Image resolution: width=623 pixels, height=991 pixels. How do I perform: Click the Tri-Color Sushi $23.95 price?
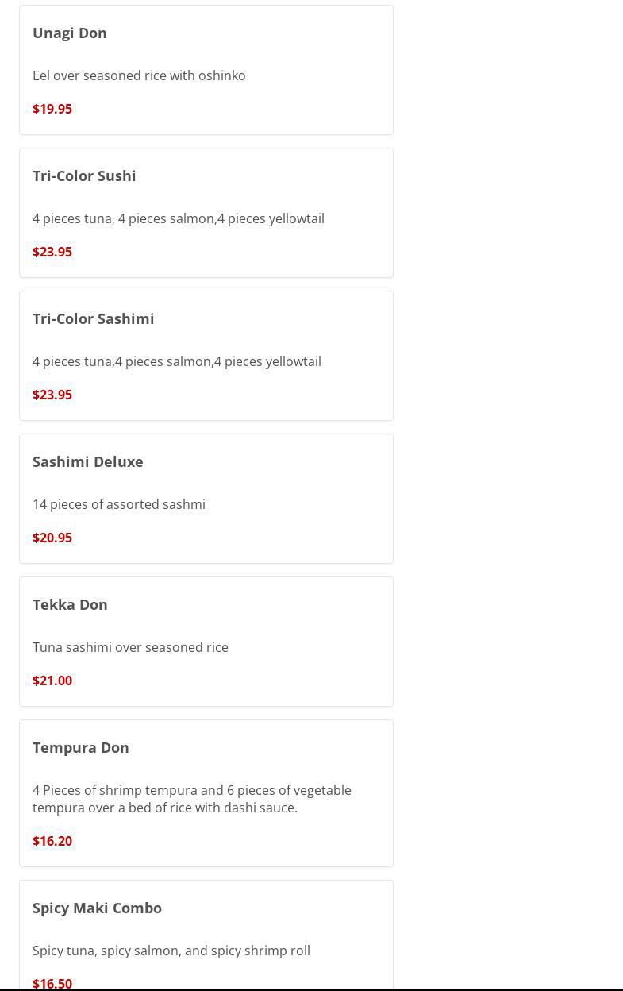[52, 252]
